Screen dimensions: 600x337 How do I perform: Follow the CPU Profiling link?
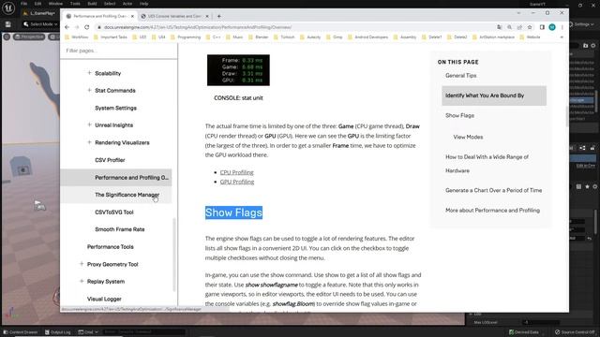tap(236, 172)
